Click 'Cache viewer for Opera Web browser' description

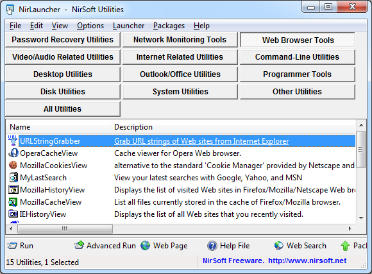coord(178,153)
